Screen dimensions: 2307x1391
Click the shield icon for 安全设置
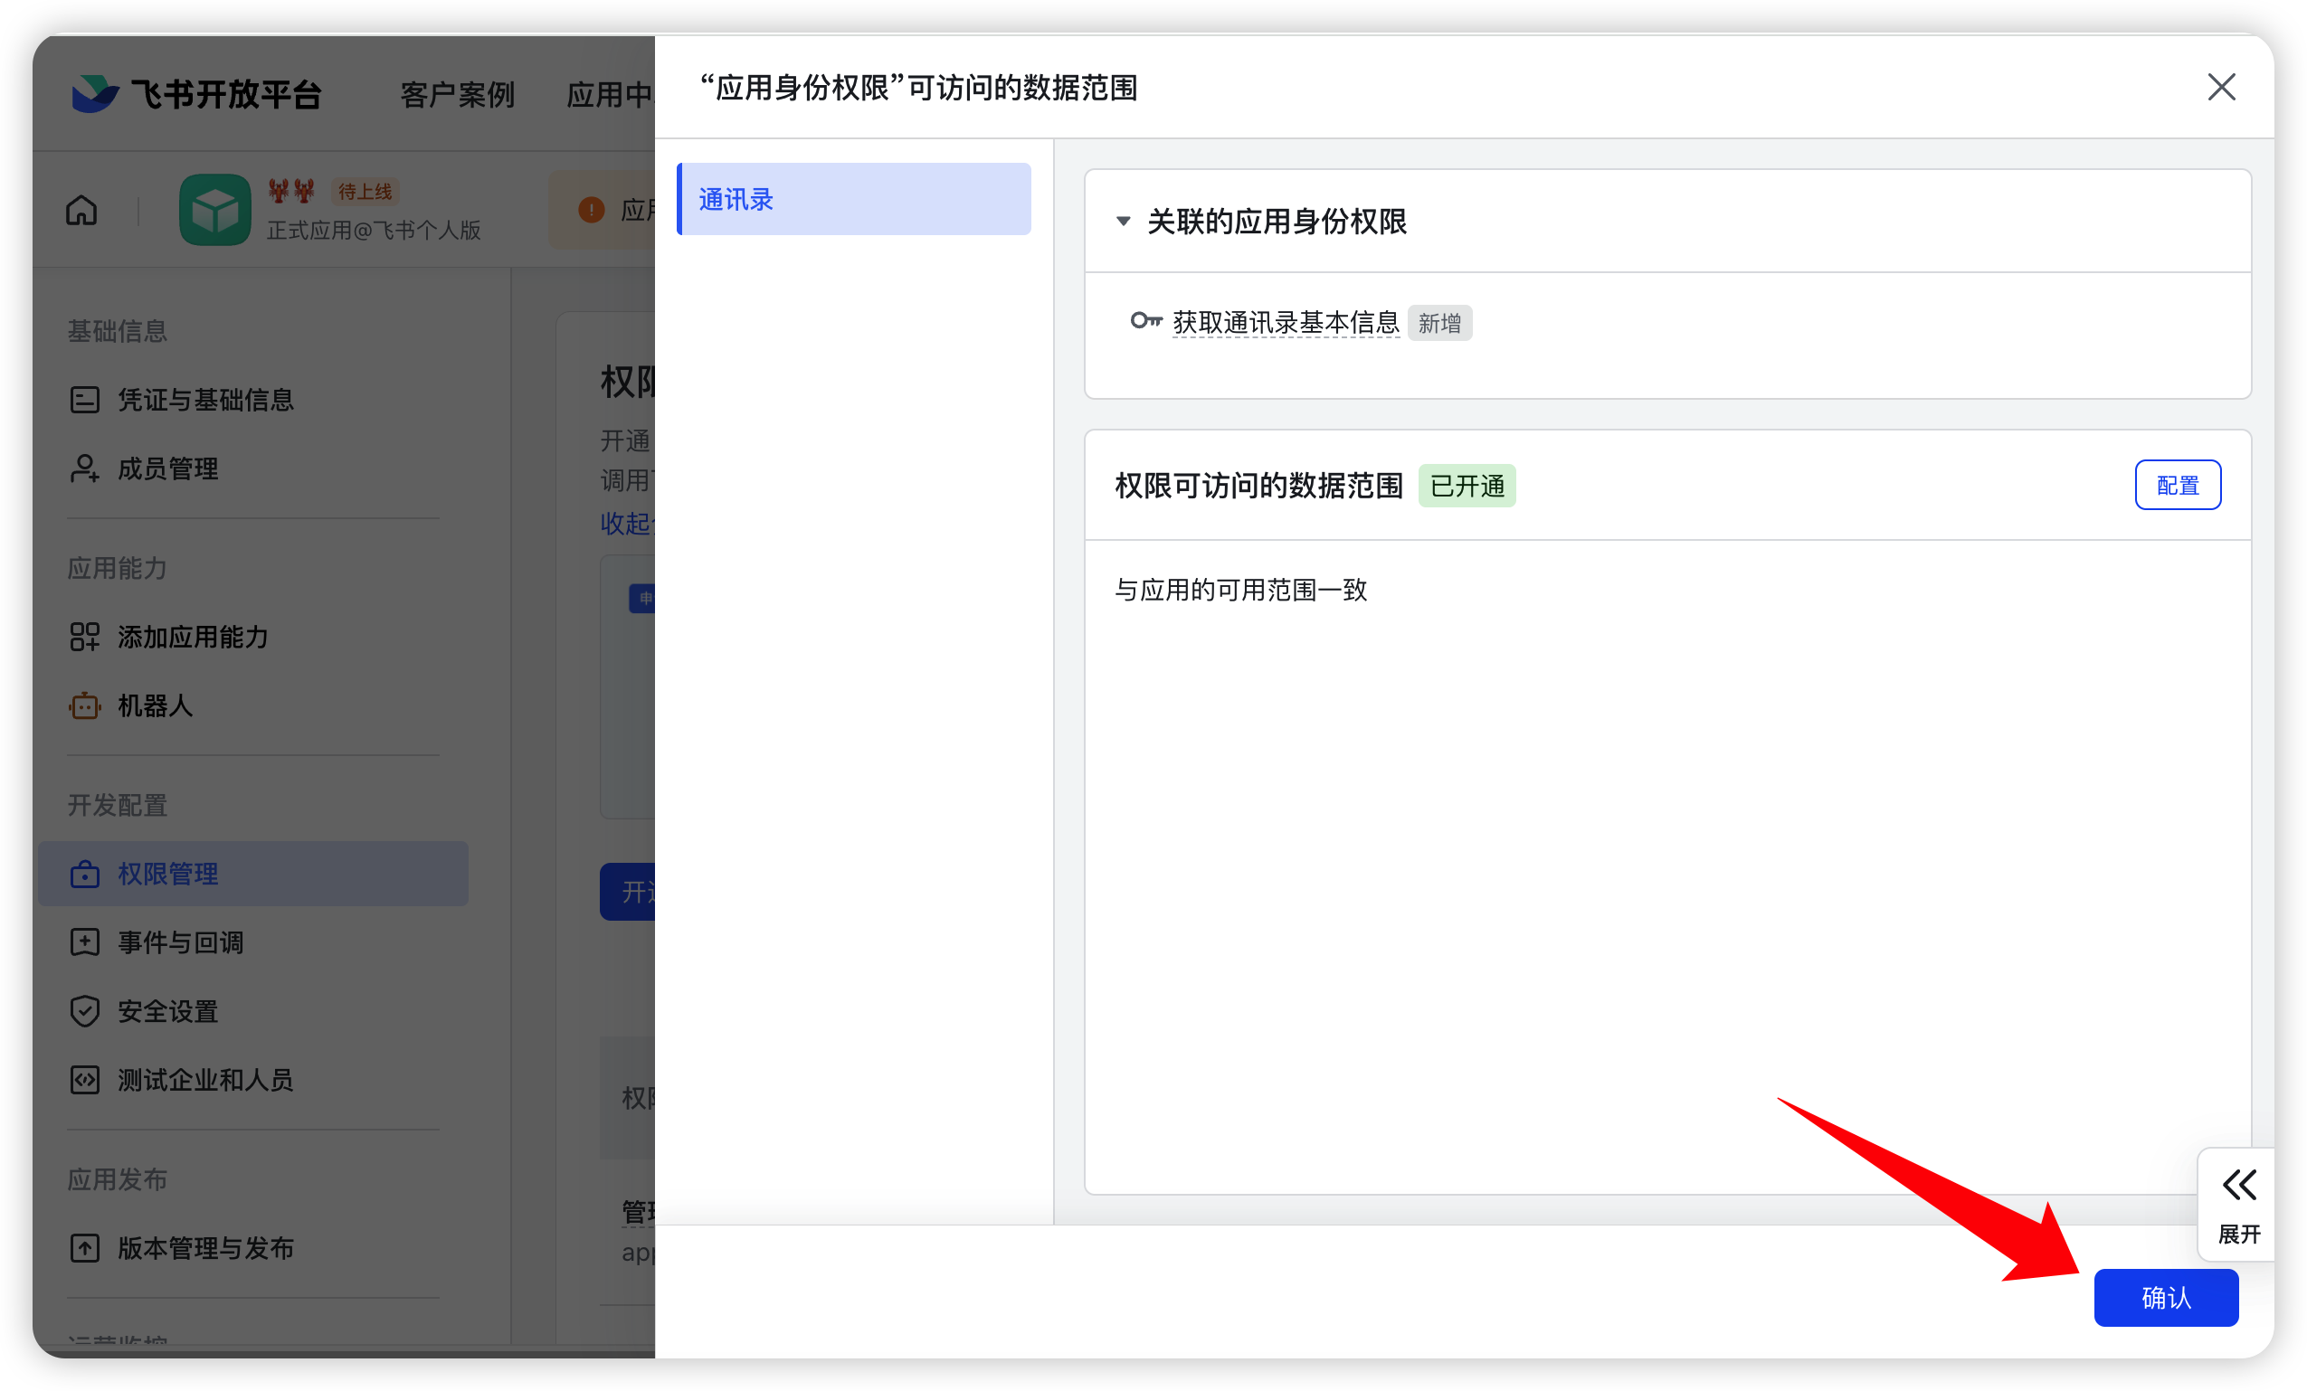tap(84, 1011)
